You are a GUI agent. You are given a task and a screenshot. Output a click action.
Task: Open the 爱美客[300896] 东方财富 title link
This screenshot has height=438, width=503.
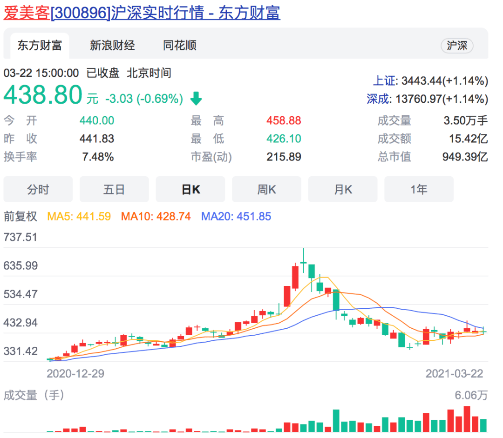click(x=142, y=13)
